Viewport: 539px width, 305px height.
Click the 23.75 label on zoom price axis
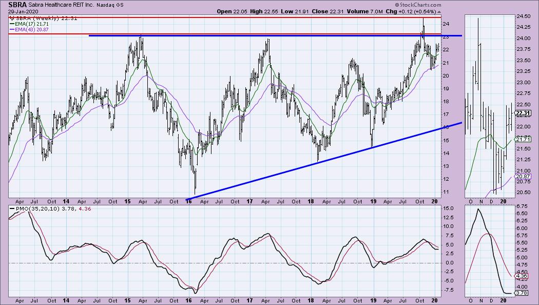523,49
